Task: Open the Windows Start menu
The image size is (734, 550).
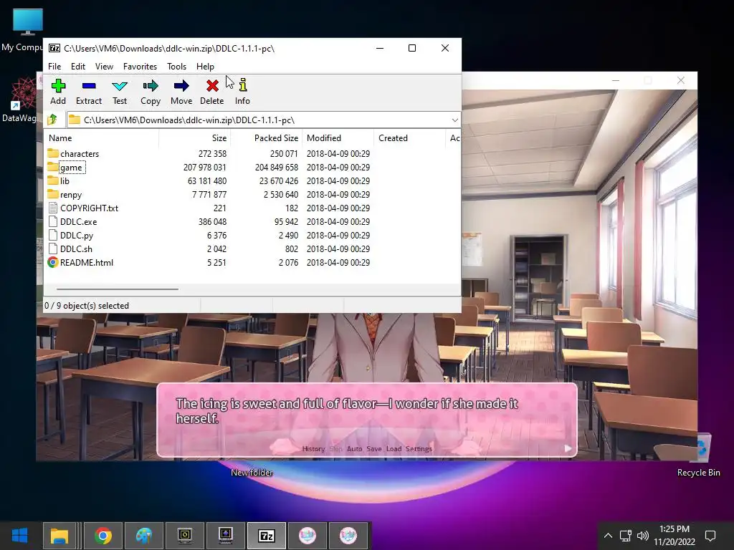Action: (19, 536)
